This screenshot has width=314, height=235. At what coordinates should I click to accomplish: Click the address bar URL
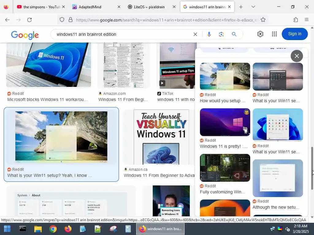click(x=166, y=20)
